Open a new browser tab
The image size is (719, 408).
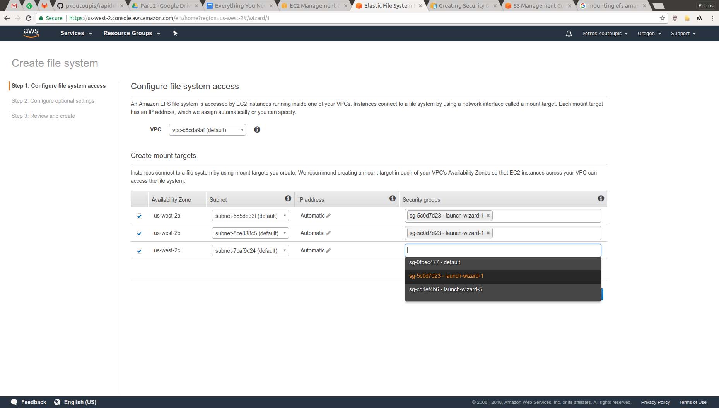(x=658, y=6)
